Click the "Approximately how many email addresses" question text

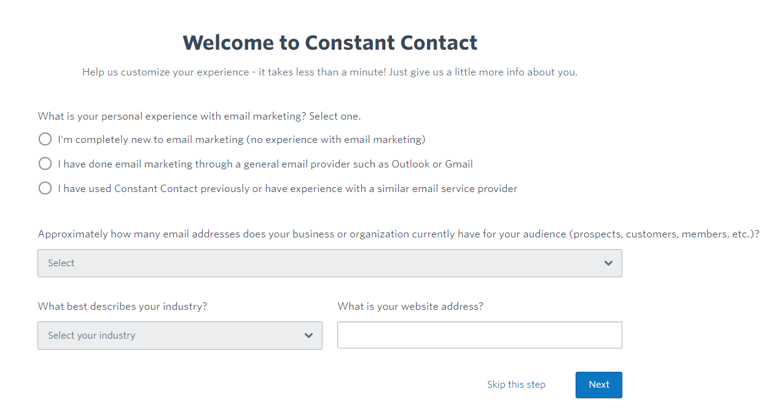[398, 234]
